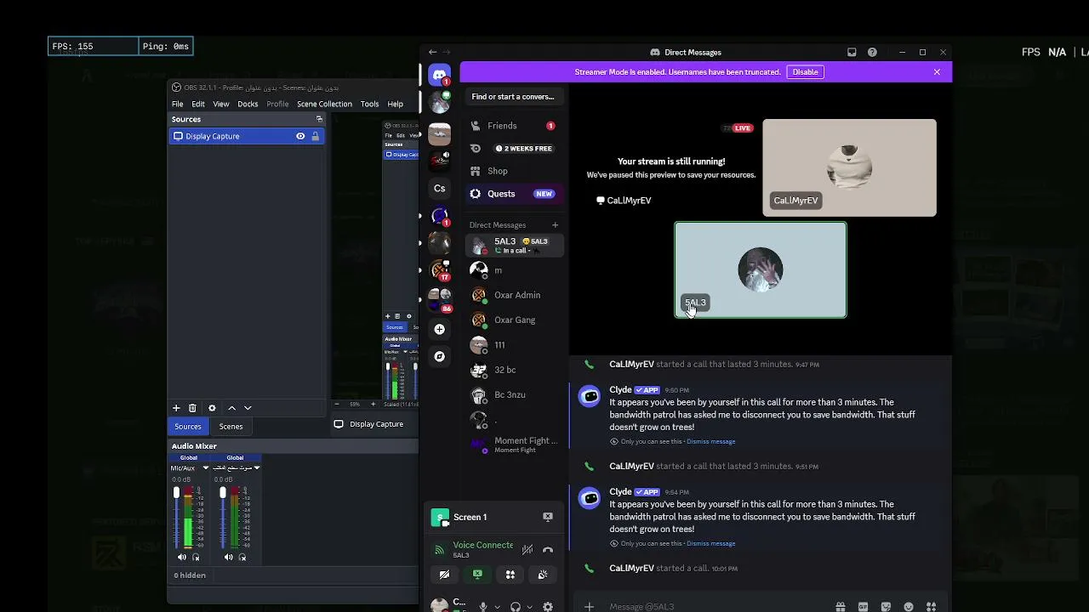Select the CaLlMyrEV video tile

pos(849,167)
